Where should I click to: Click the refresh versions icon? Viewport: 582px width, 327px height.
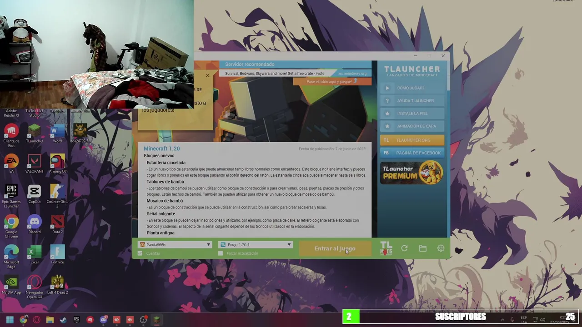coord(404,248)
